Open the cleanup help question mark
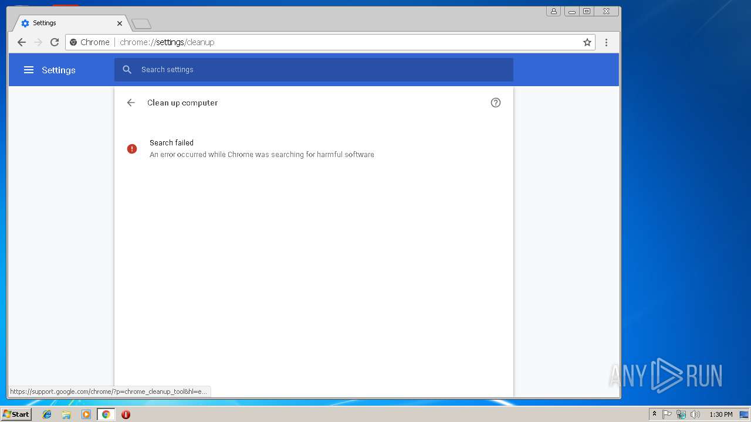The image size is (751, 422). [x=496, y=103]
